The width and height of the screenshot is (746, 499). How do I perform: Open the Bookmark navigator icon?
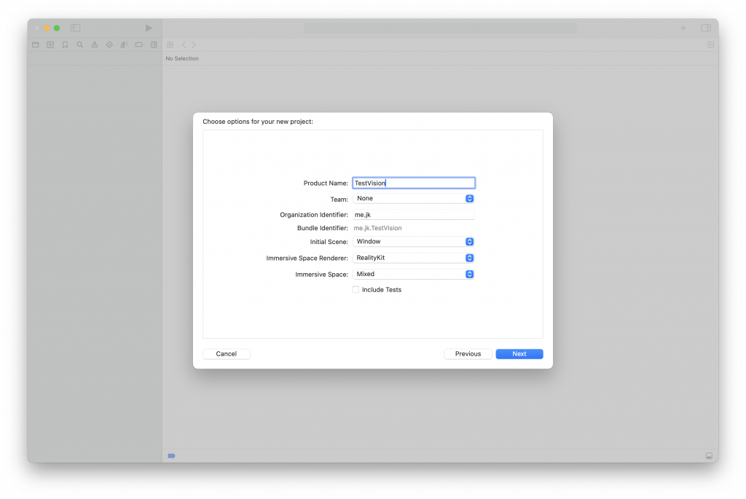pos(65,44)
